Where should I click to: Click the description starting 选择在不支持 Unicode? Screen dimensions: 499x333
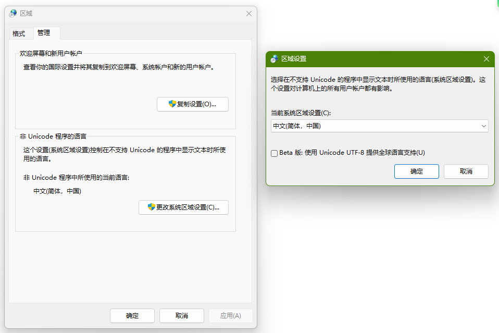pyautogui.click(x=378, y=84)
